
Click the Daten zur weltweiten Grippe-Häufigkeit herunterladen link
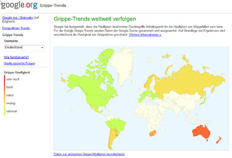tap(89, 154)
